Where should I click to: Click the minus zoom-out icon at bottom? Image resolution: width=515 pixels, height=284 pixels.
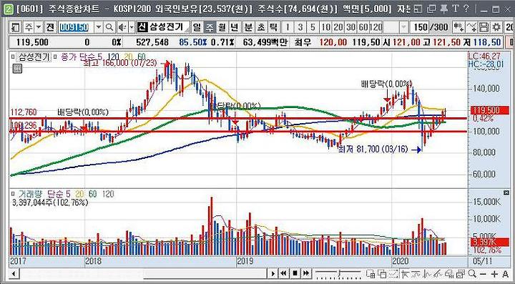(x=483, y=273)
